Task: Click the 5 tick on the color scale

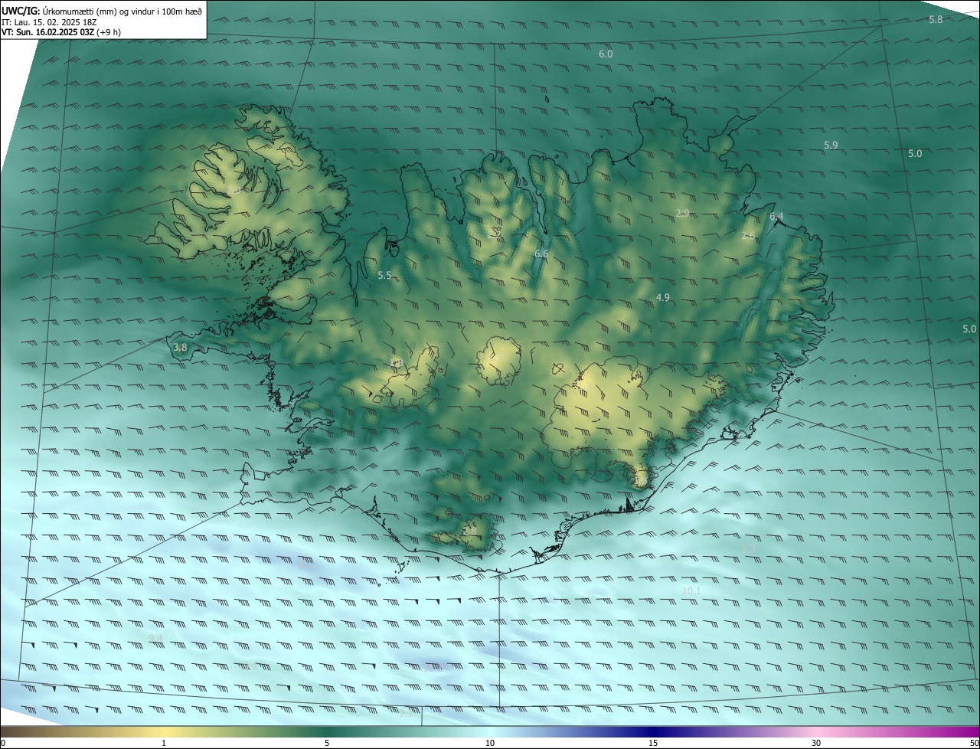Action: point(327,743)
